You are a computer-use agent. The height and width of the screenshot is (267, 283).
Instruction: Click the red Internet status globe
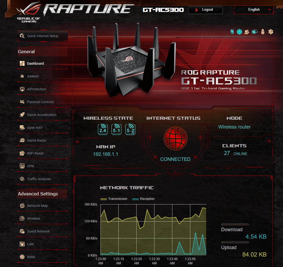(x=175, y=138)
